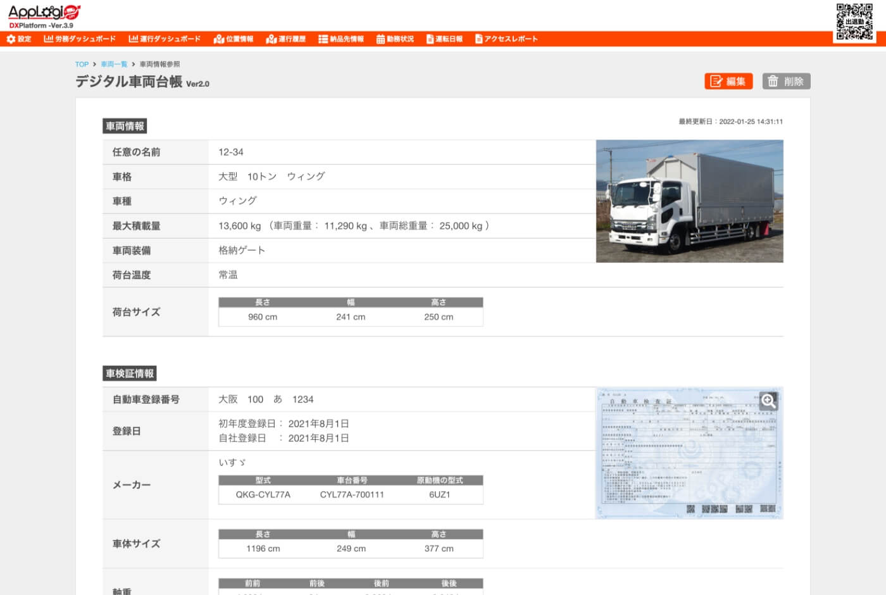
Task: Click the 13,600 kg load value
Action: (240, 226)
